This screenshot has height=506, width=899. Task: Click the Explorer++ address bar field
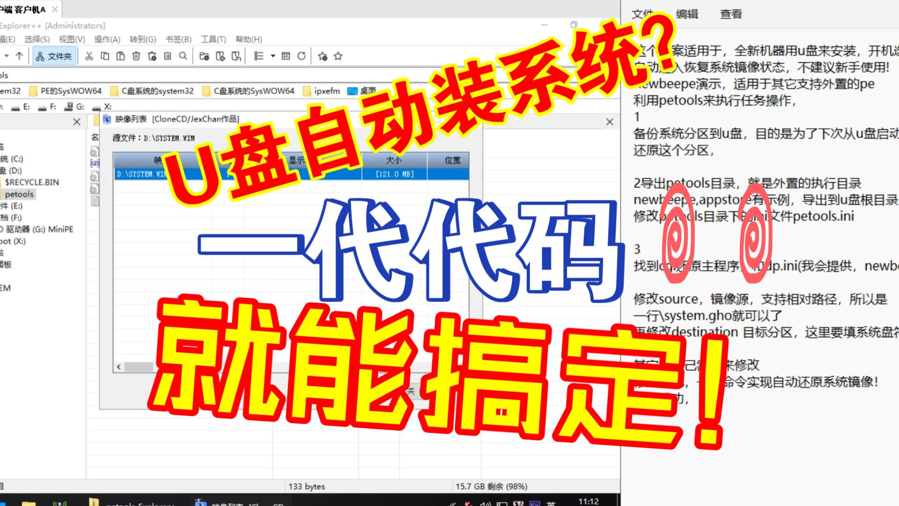(x=309, y=75)
